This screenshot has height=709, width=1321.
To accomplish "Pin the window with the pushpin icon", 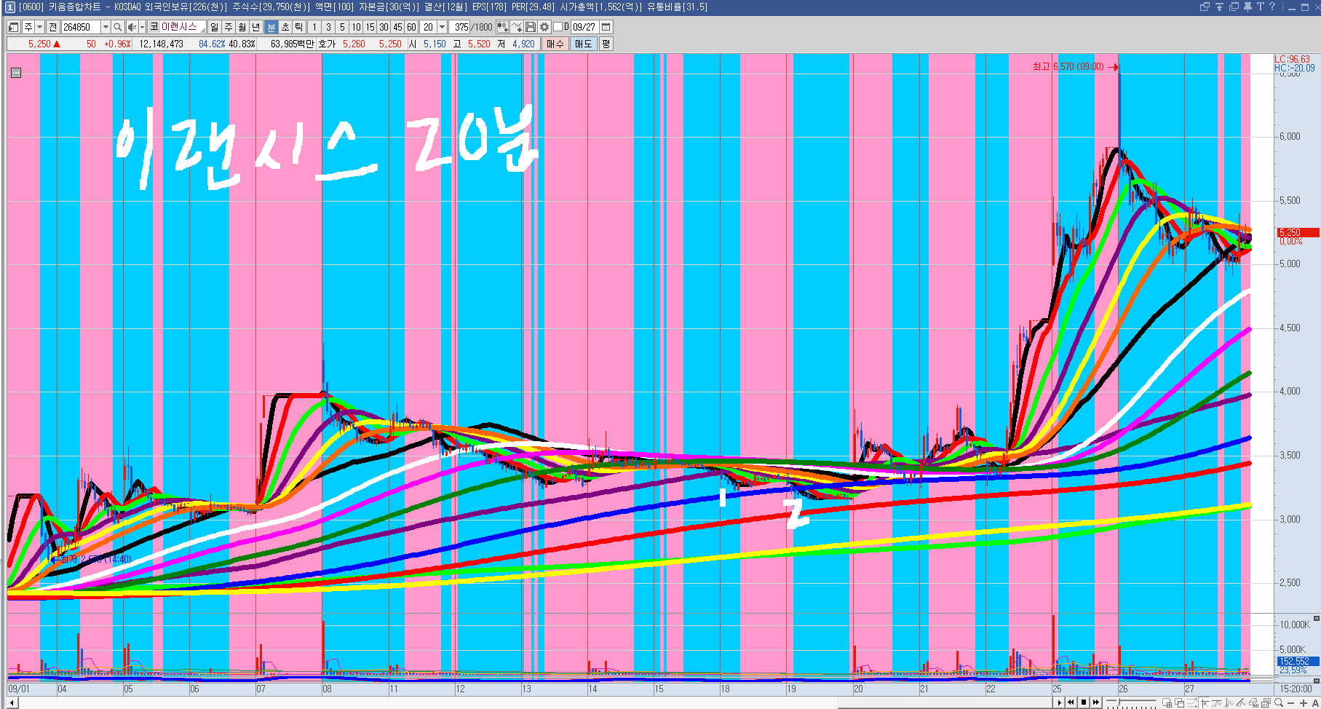I will 1247,7.
